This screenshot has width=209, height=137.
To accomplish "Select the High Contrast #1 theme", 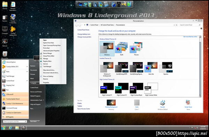I will tap(107, 89).
